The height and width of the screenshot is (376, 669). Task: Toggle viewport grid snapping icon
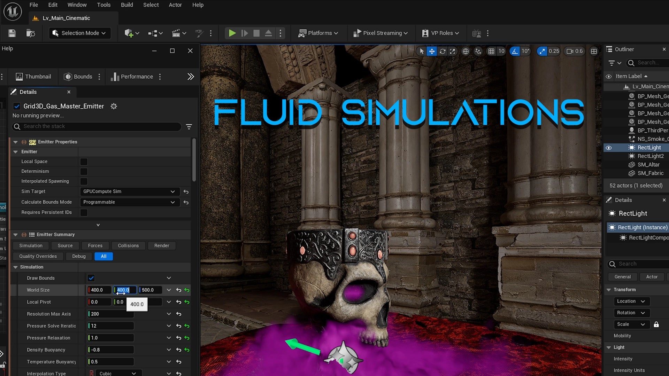pos(491,51)
